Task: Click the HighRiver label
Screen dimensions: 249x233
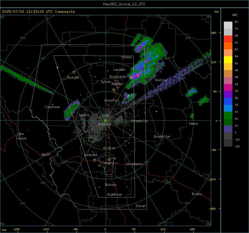Action: [115, 194]
